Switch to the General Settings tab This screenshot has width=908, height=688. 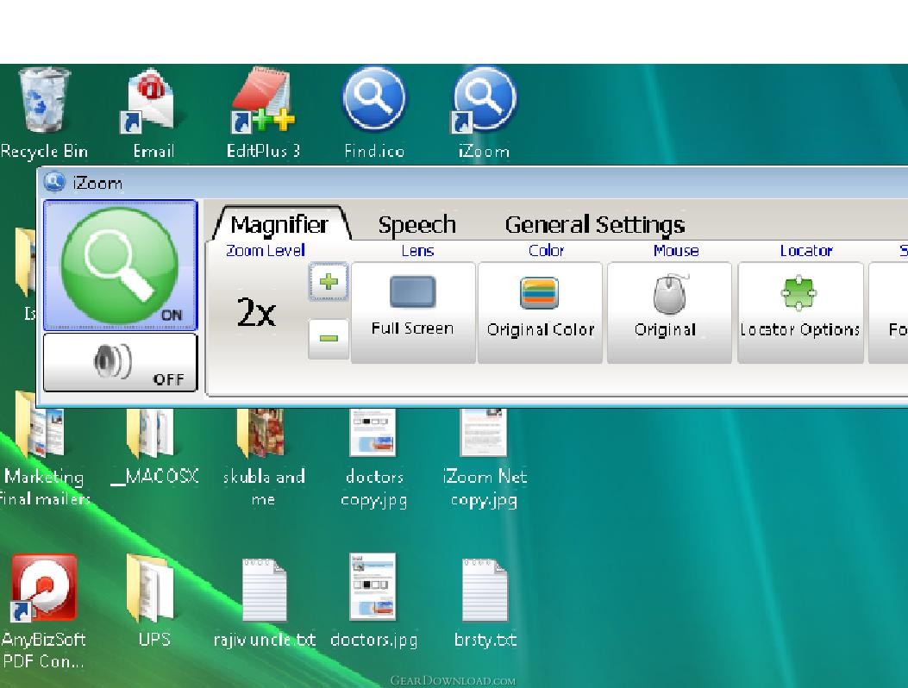(x=595, y=225)
